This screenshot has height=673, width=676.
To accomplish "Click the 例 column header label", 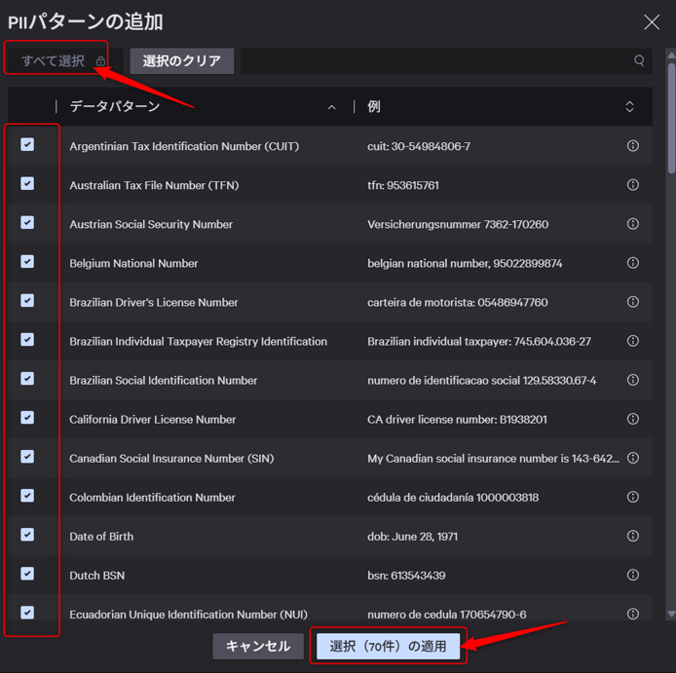I will (374, 106).
